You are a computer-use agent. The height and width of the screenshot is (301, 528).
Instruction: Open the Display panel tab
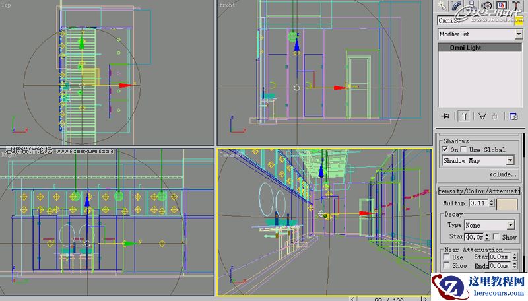pos(502,6)
